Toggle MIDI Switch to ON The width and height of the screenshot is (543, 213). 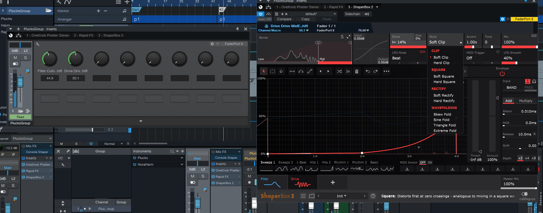pyautogui.click(x=430, y=162)
